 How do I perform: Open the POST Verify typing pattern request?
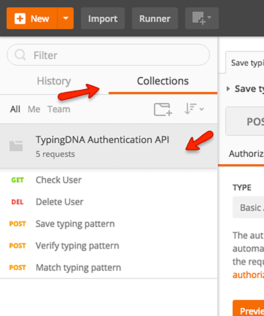pos(109,246)
